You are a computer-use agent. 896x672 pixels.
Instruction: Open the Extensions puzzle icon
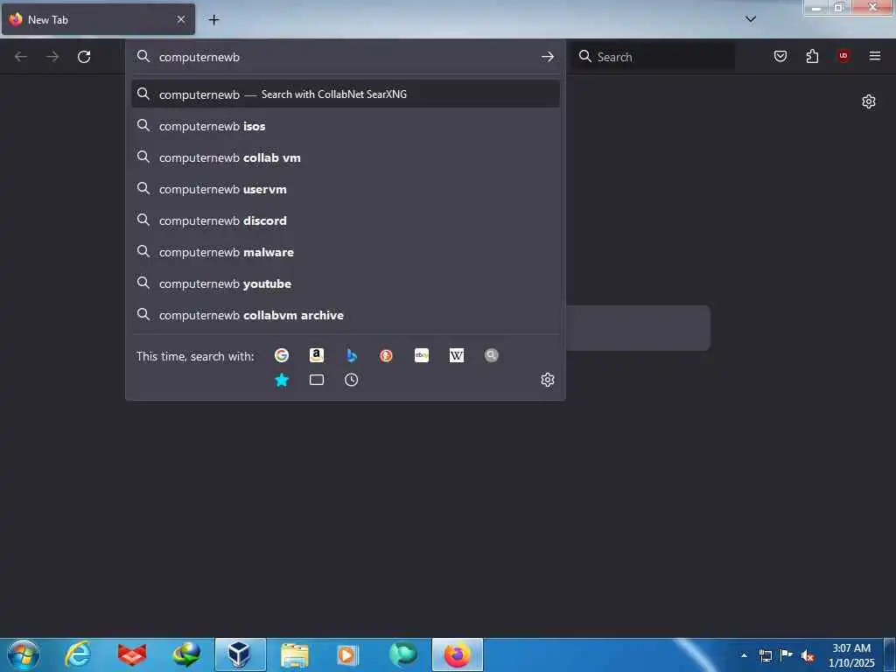(812, 56)
